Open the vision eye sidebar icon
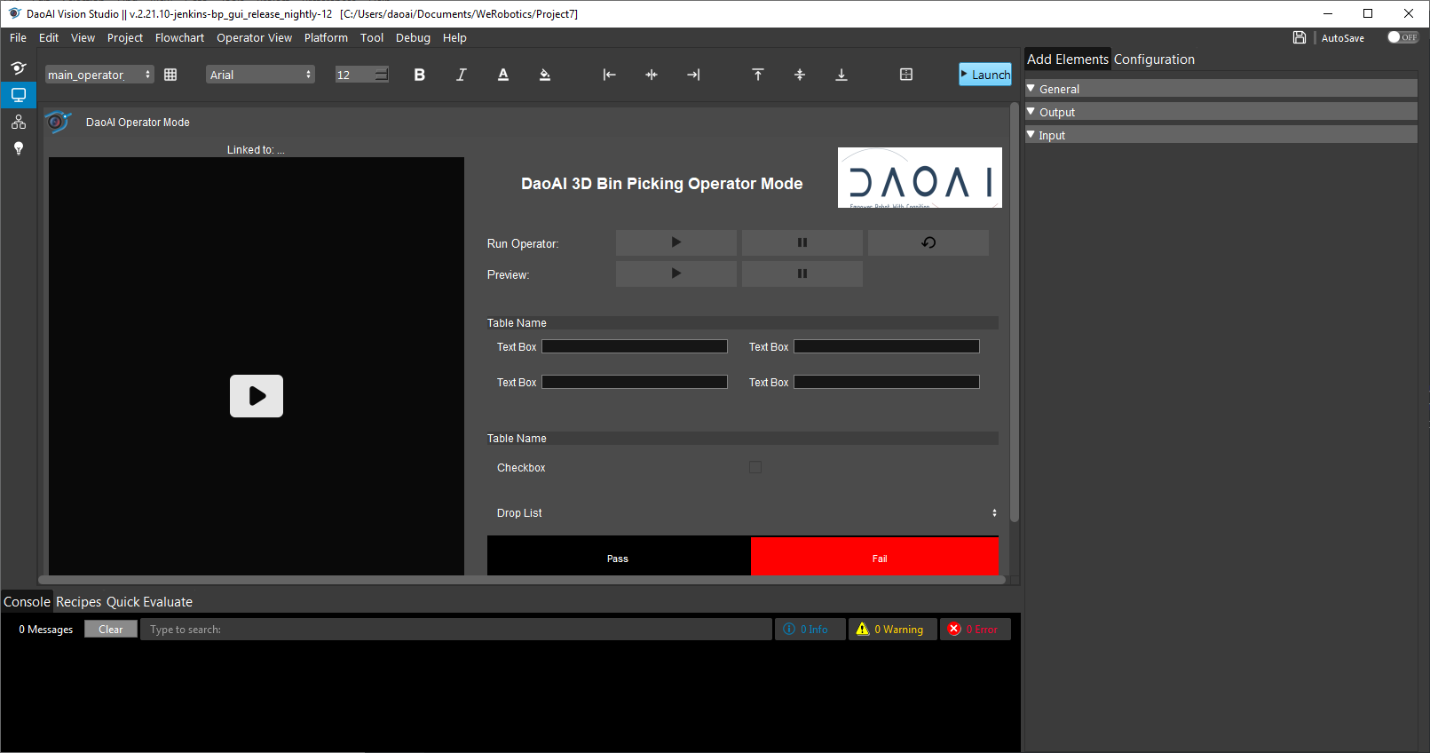 point(18,67)
